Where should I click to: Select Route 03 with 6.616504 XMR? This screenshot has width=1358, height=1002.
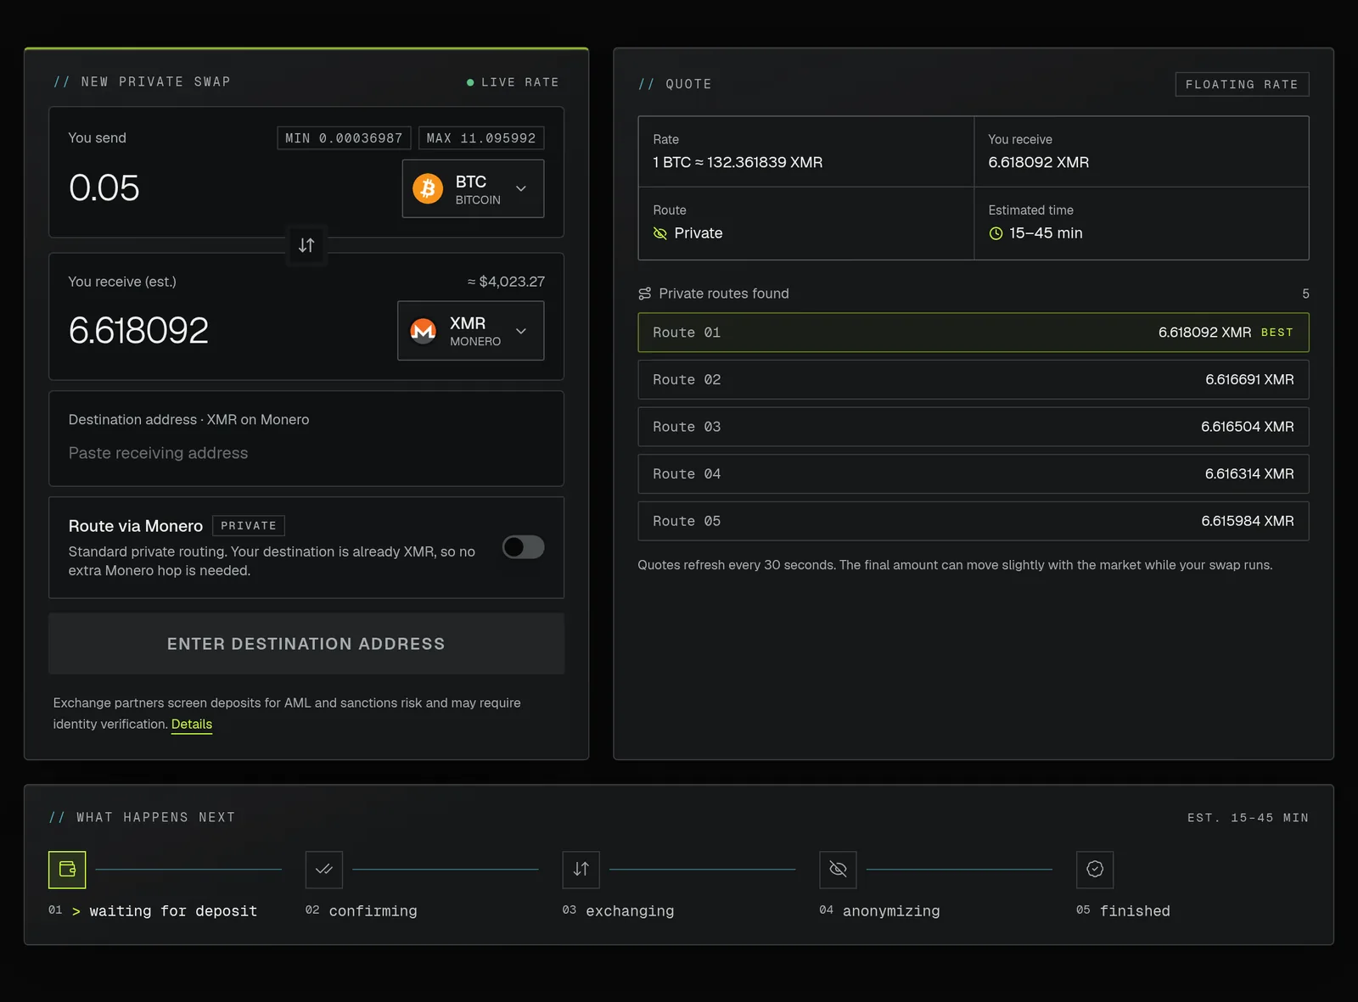point(974,427)
